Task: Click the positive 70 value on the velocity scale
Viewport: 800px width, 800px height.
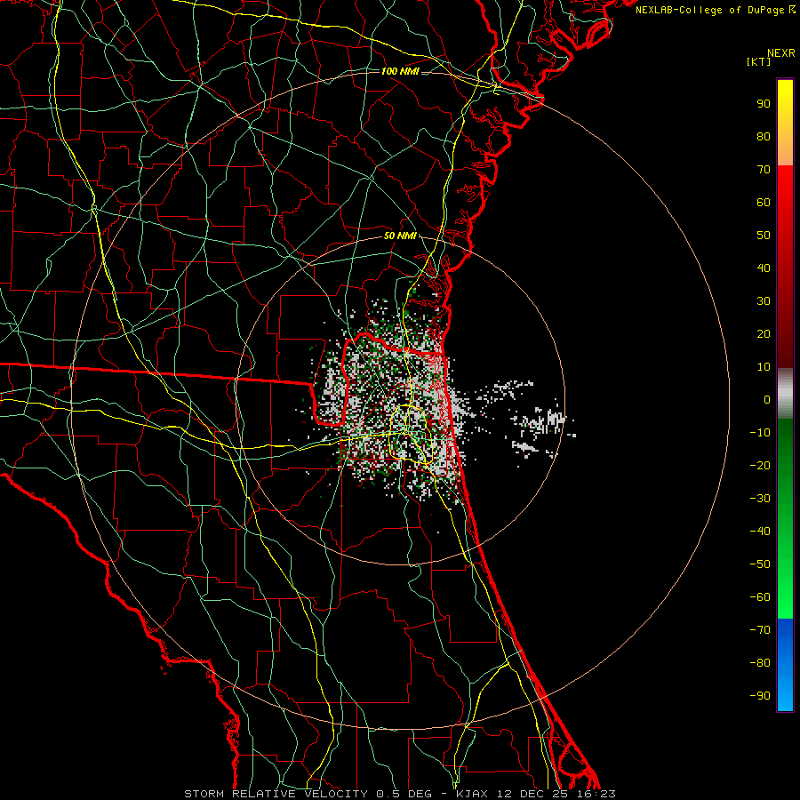Action: click(x=764, y=170)
